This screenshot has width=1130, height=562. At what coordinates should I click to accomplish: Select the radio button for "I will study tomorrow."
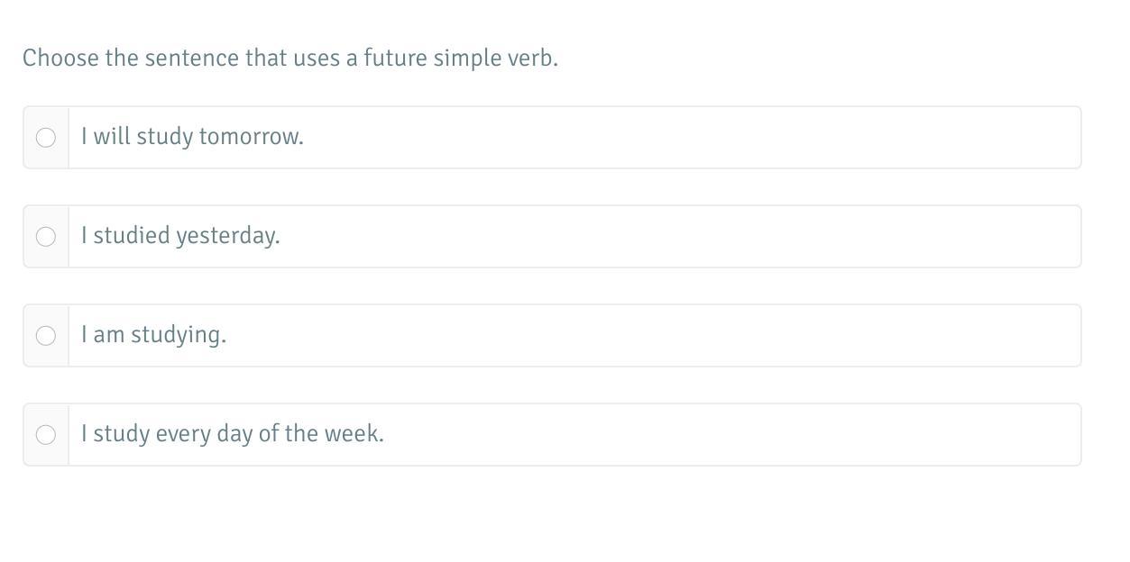tap(46, 138)
